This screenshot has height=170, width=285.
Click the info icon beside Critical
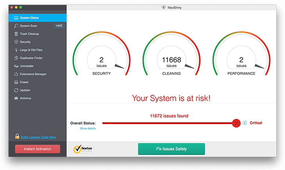click(245, 123)
